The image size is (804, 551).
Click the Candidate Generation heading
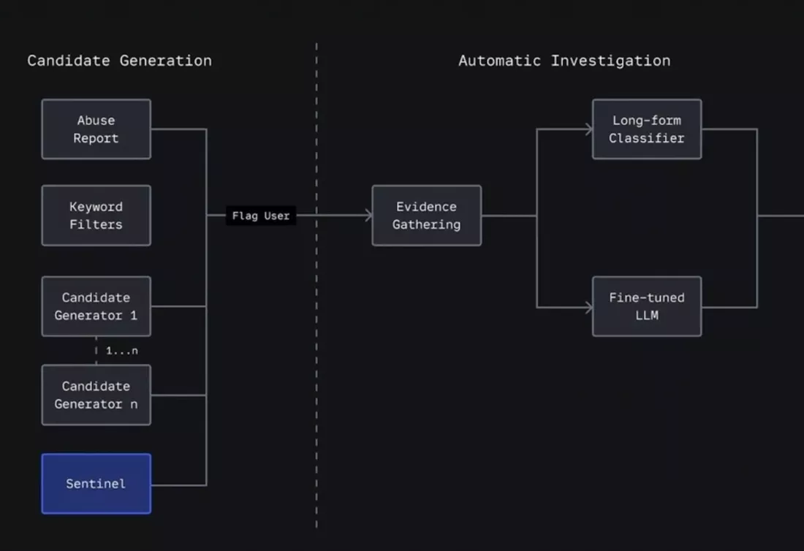[119, 61]
